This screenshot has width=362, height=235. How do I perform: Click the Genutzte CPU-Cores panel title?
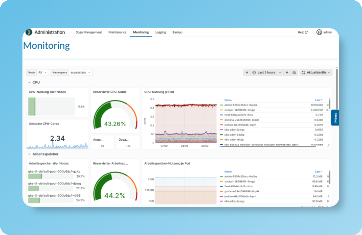(44, 124)
